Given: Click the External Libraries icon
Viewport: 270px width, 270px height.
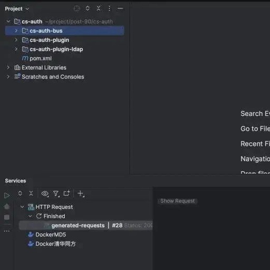Looking at the screenshot, I should [17, 67].
